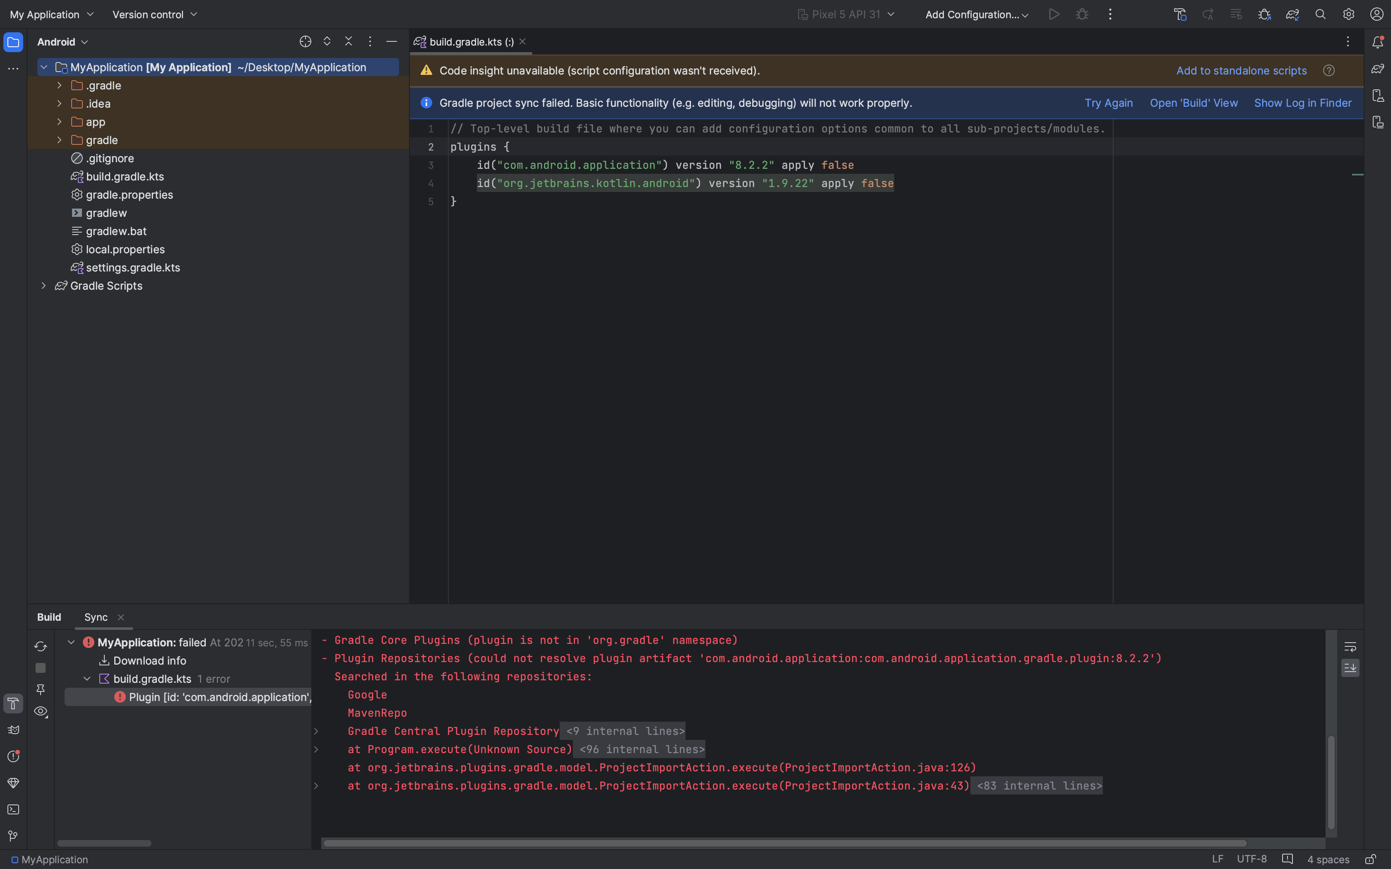Image resolution: width=1391 pixels, height=869 pixels.
Task: Open My Application project dropdown
Action: pos(52,14)
